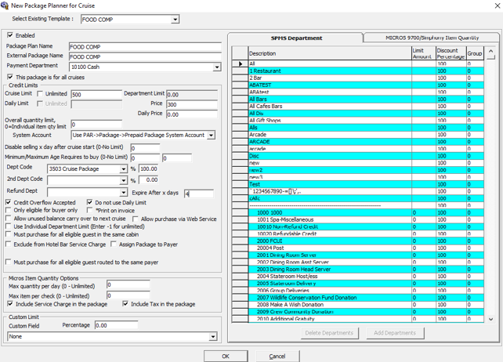Open the Dept Code dropdown
The height and width of the screenshot is (362, 503).
click(123, 168)
